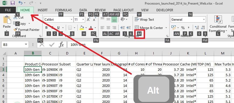
Task: Increase font size with larger A icon
Action: 88,19
